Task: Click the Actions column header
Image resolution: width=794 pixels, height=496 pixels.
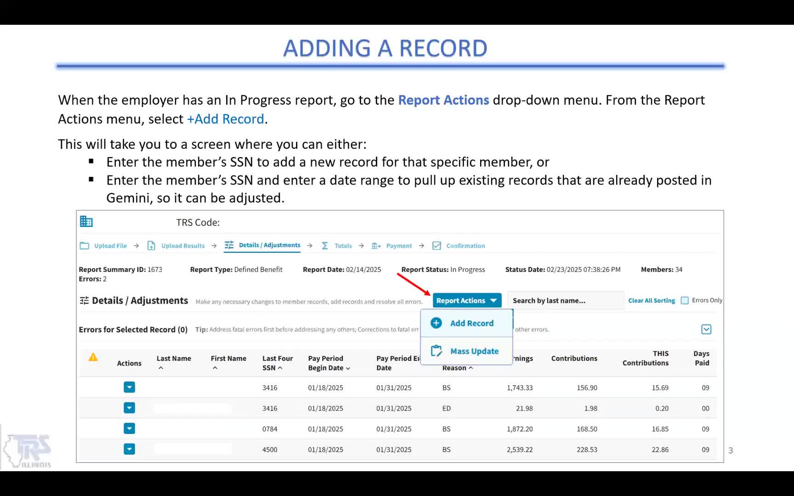Action: [129, 363]
